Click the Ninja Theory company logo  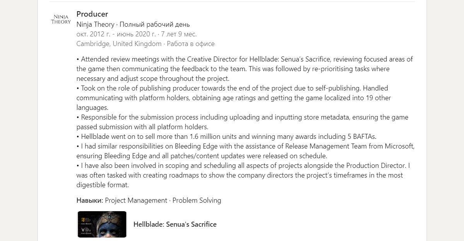pos(61,19)
